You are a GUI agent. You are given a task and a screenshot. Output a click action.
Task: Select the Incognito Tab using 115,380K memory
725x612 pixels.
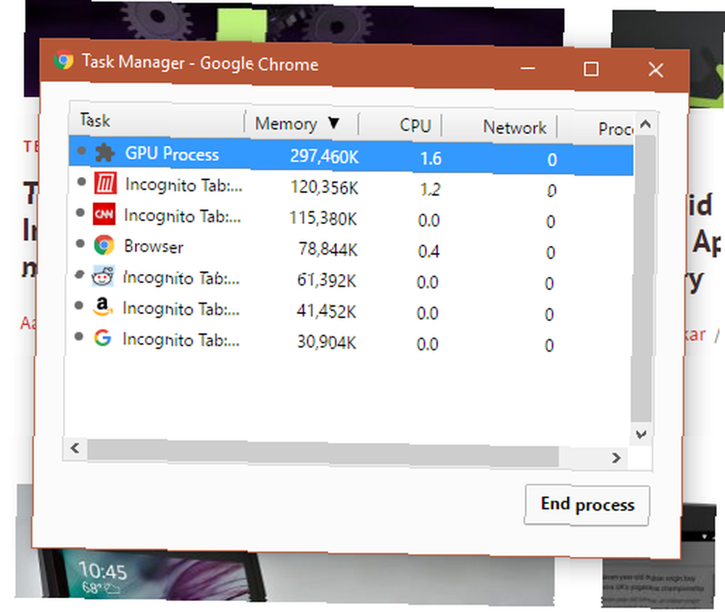click(350, 218)
